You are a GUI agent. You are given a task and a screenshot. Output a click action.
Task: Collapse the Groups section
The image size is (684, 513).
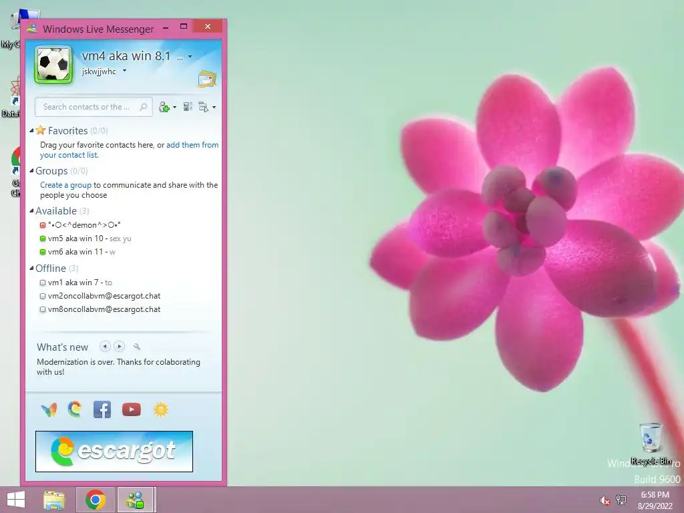(31, 170)
